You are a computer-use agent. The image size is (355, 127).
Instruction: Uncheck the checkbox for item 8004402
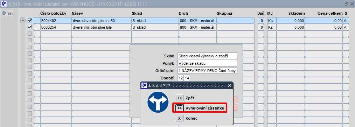tap(30, 20)
